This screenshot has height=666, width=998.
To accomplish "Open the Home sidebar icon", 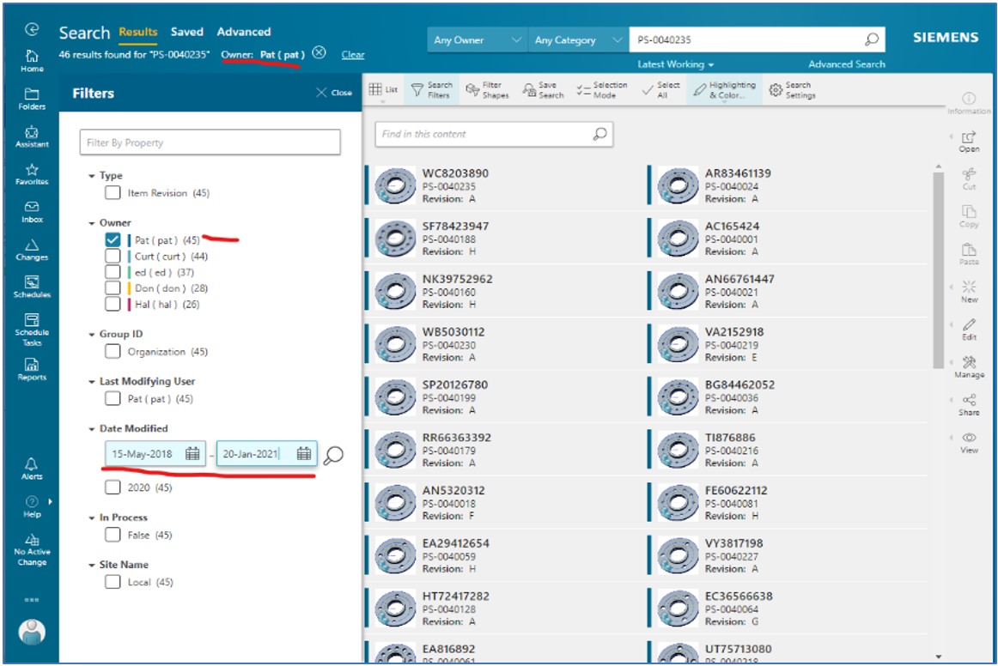I will pos(31,56).
